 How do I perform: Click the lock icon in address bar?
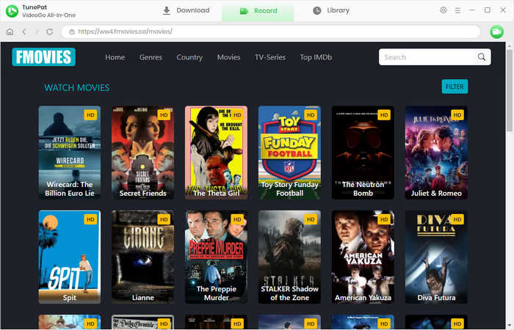(x=72, y=32)
